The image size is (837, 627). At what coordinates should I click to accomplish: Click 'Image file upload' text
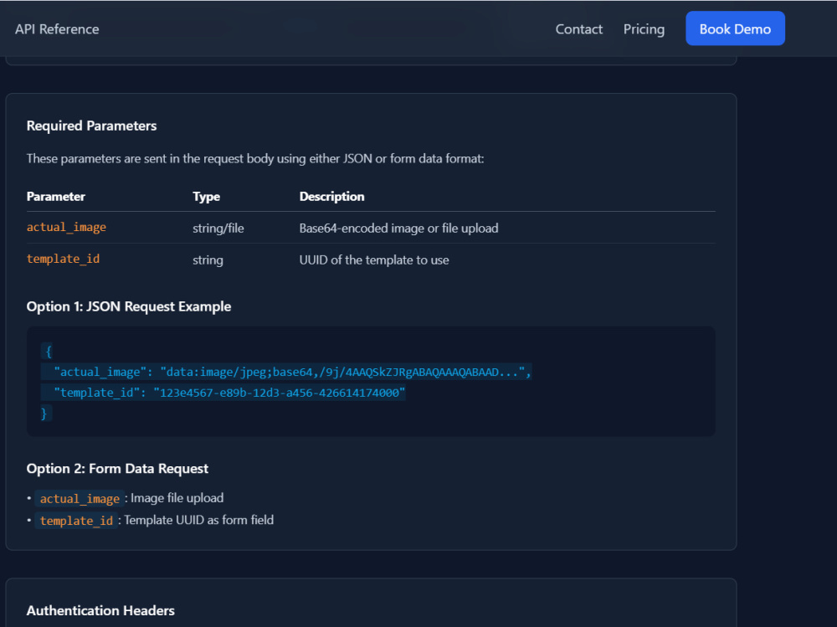[x=177, y=498]
